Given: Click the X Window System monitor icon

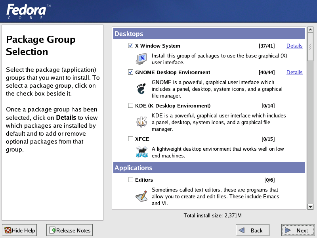Looking at the screenshot, I should [x=141, y=59].
